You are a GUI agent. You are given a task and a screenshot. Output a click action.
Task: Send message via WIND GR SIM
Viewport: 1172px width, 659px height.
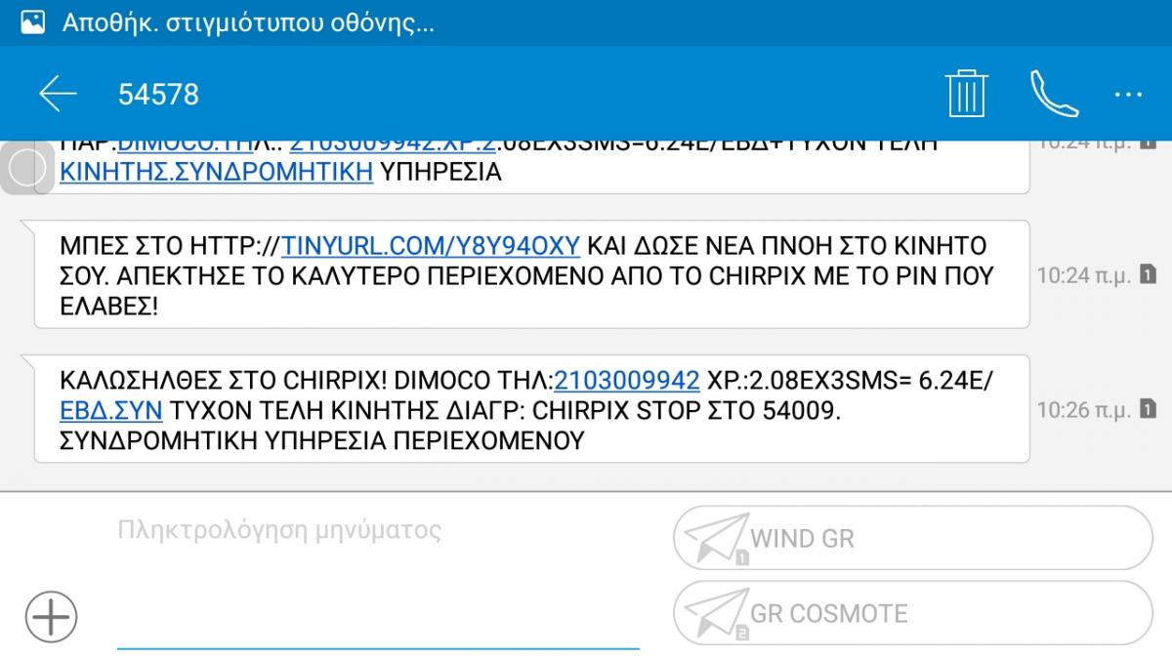pyautogui.click(x=913, y=538)
